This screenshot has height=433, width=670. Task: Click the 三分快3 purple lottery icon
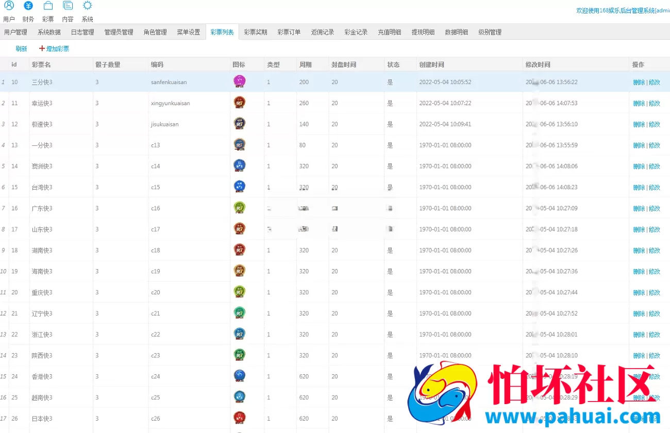239,81
